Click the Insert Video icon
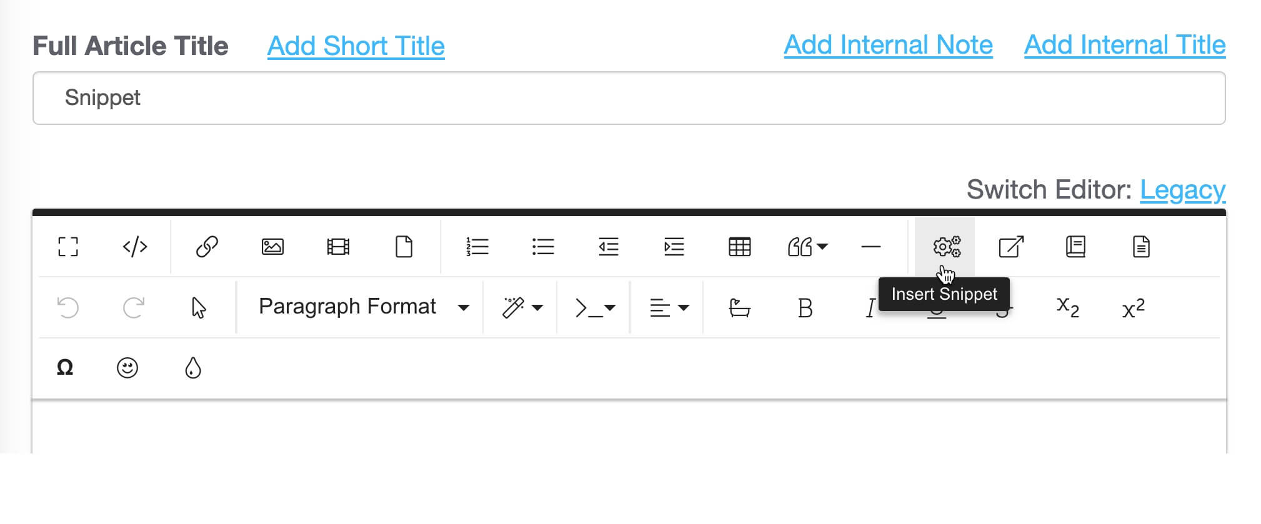Screen dimensions: 1261x524 pyautogui.click(x=338, y=247)
